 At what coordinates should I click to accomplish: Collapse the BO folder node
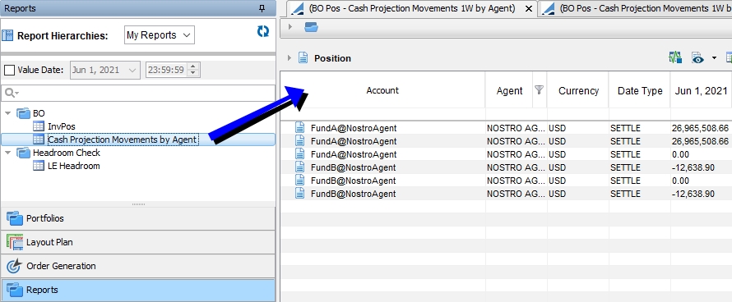(8, 113)
